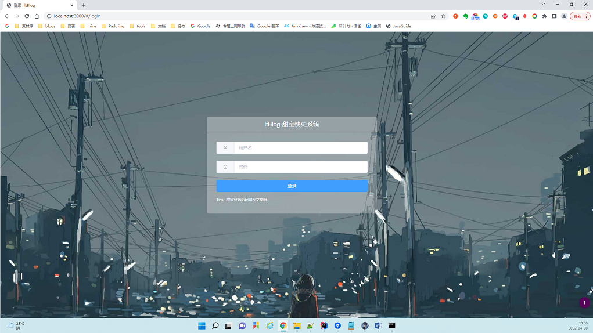Image resolution: width=593 pixels, height=333 pixels.
Task: Open the 文档 bookmark folder
Action: [158, 26]
